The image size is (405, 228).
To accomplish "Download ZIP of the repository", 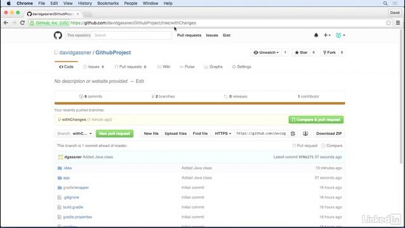I will point(329,134).
